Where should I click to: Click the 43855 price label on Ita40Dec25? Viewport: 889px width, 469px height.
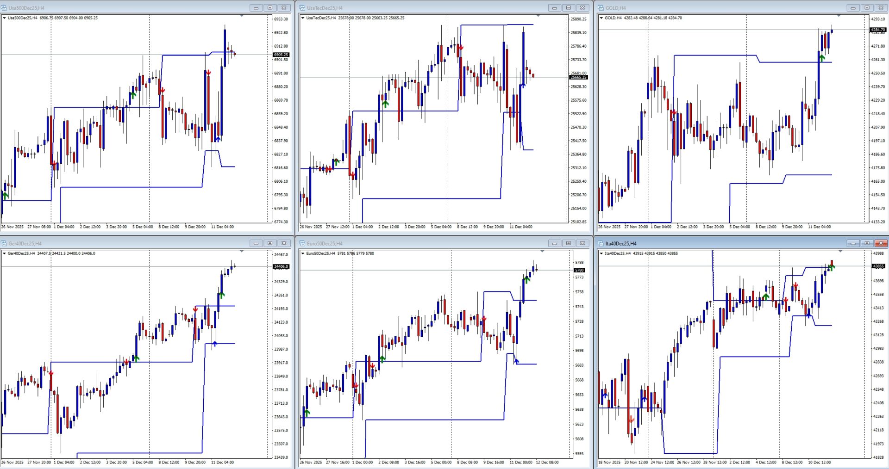pos(878,266)
